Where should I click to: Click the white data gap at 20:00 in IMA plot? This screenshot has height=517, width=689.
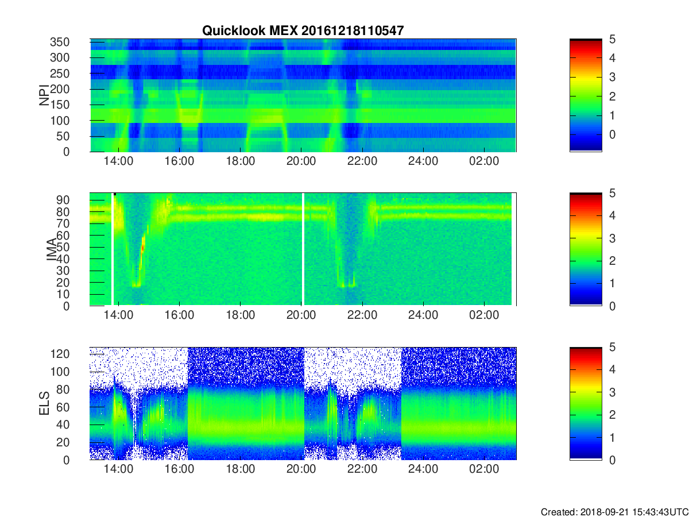coord(303,249)
